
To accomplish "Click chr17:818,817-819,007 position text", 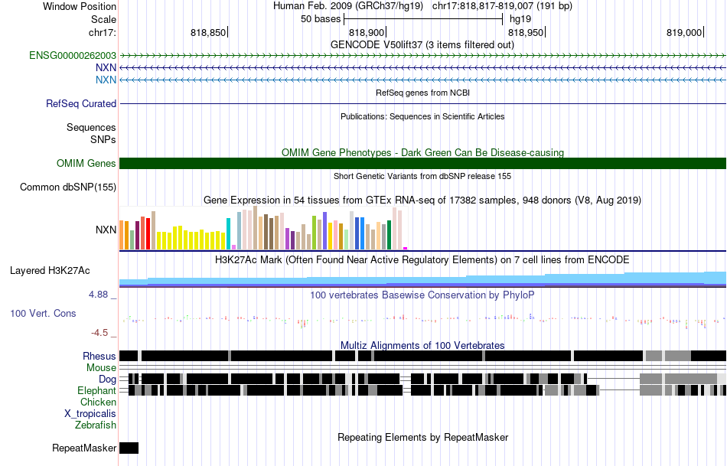I will coord(502,6).
